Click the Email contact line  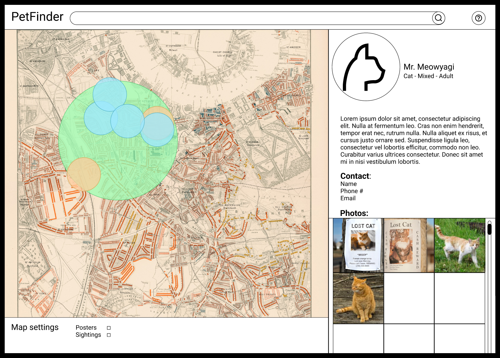(348, 198)
